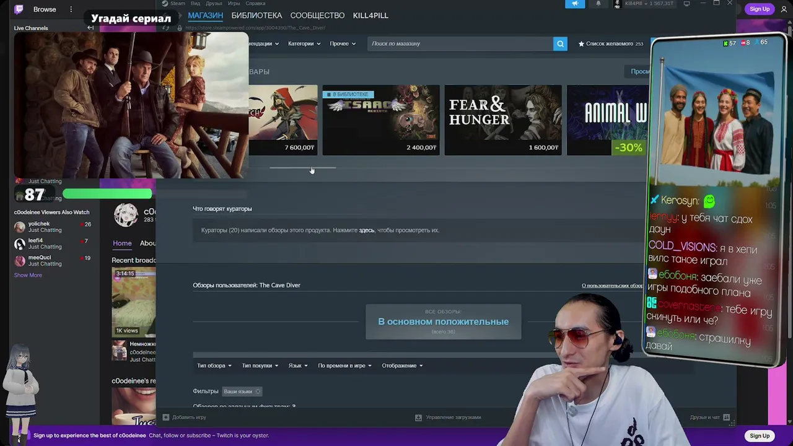
Task: Click Show More under viewers also watch
Action: (x=28, y=275)
